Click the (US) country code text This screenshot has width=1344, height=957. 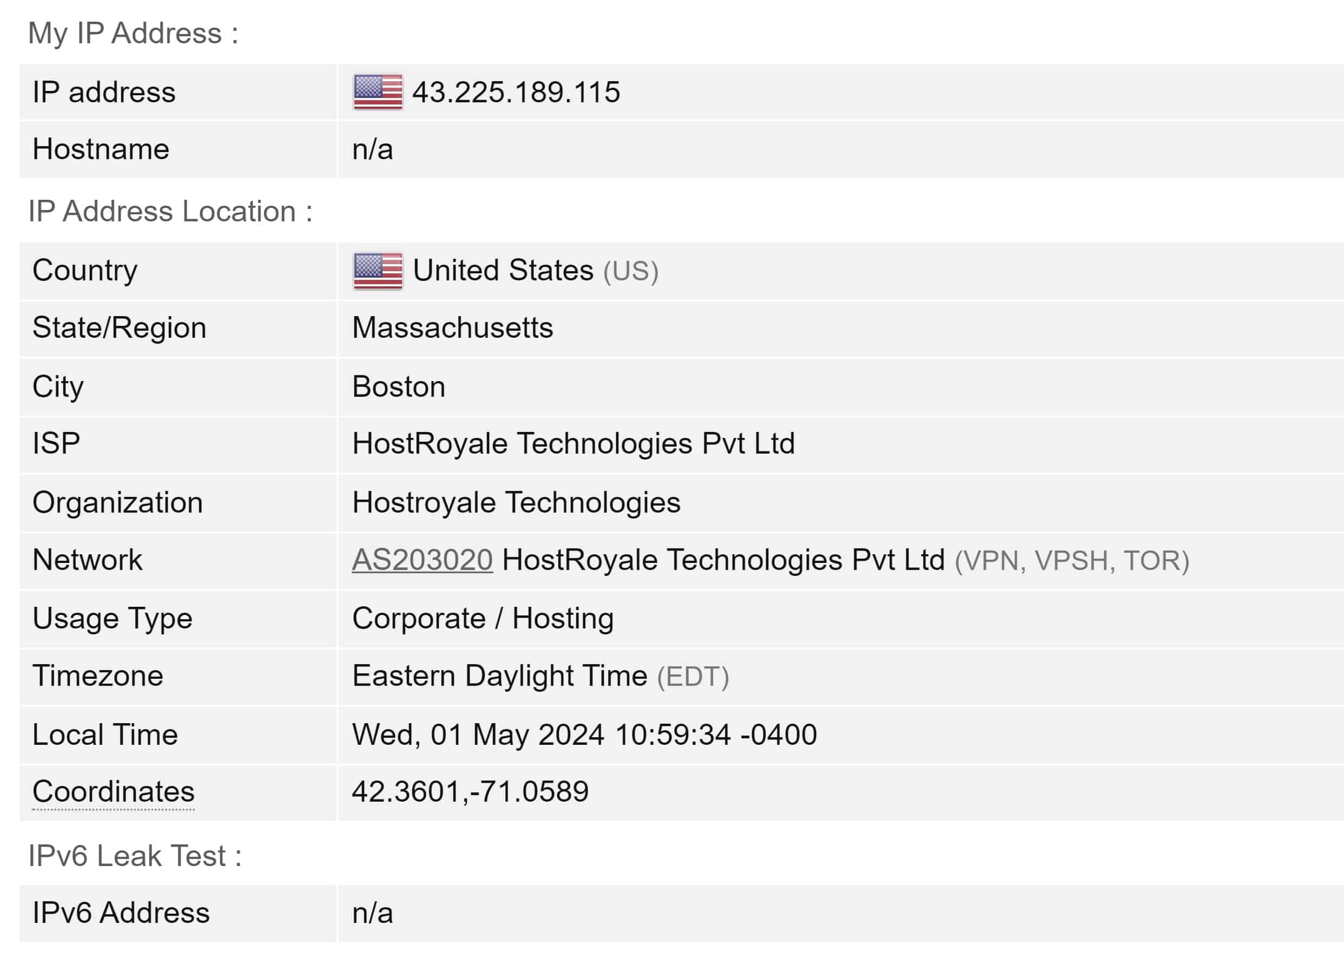click(631, 271)
